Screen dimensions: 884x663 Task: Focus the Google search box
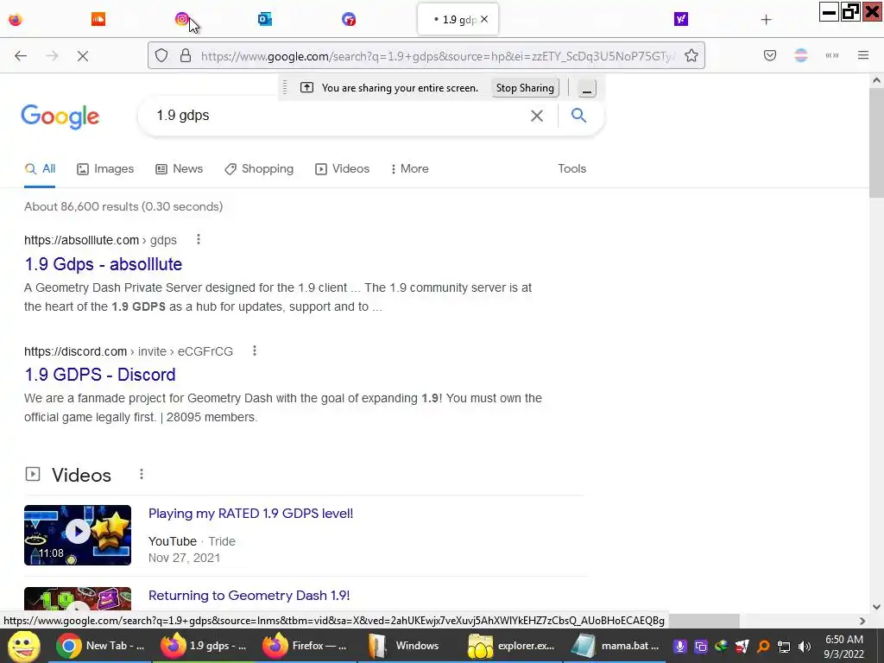[x=338, y=116]
